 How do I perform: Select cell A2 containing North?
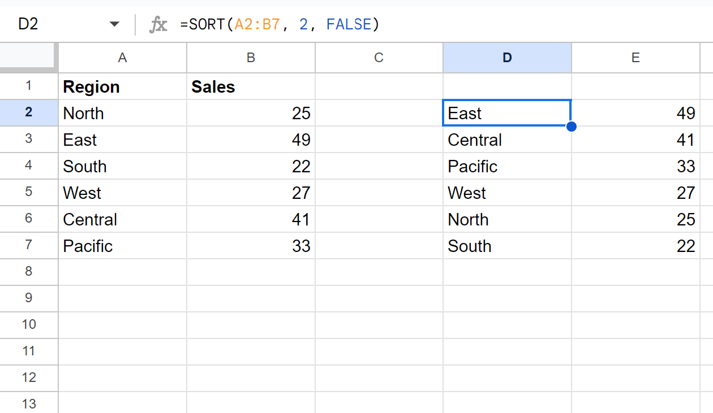pos(122,113)
